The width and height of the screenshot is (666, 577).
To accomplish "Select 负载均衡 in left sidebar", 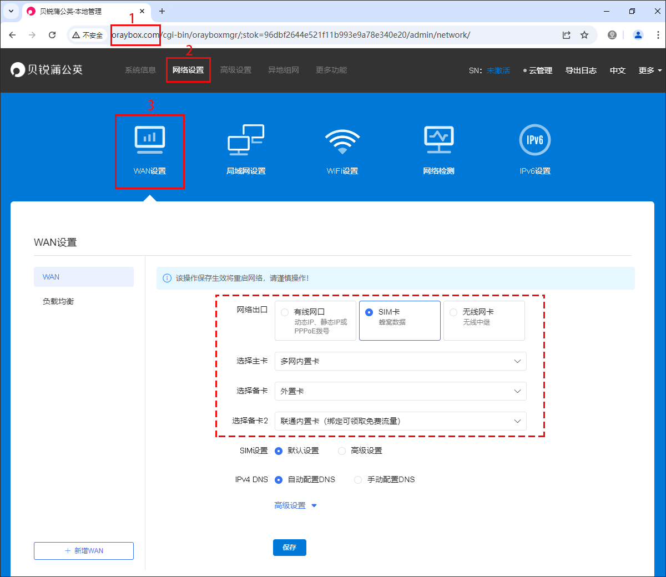I will tap(58, 301).
